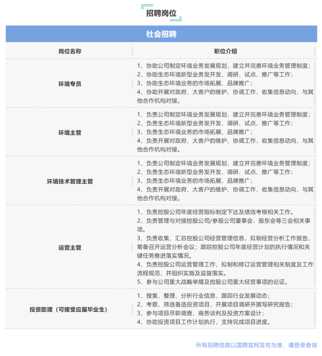
Task: Select the 环境专员 position name
Action: [x=70, y=84]
